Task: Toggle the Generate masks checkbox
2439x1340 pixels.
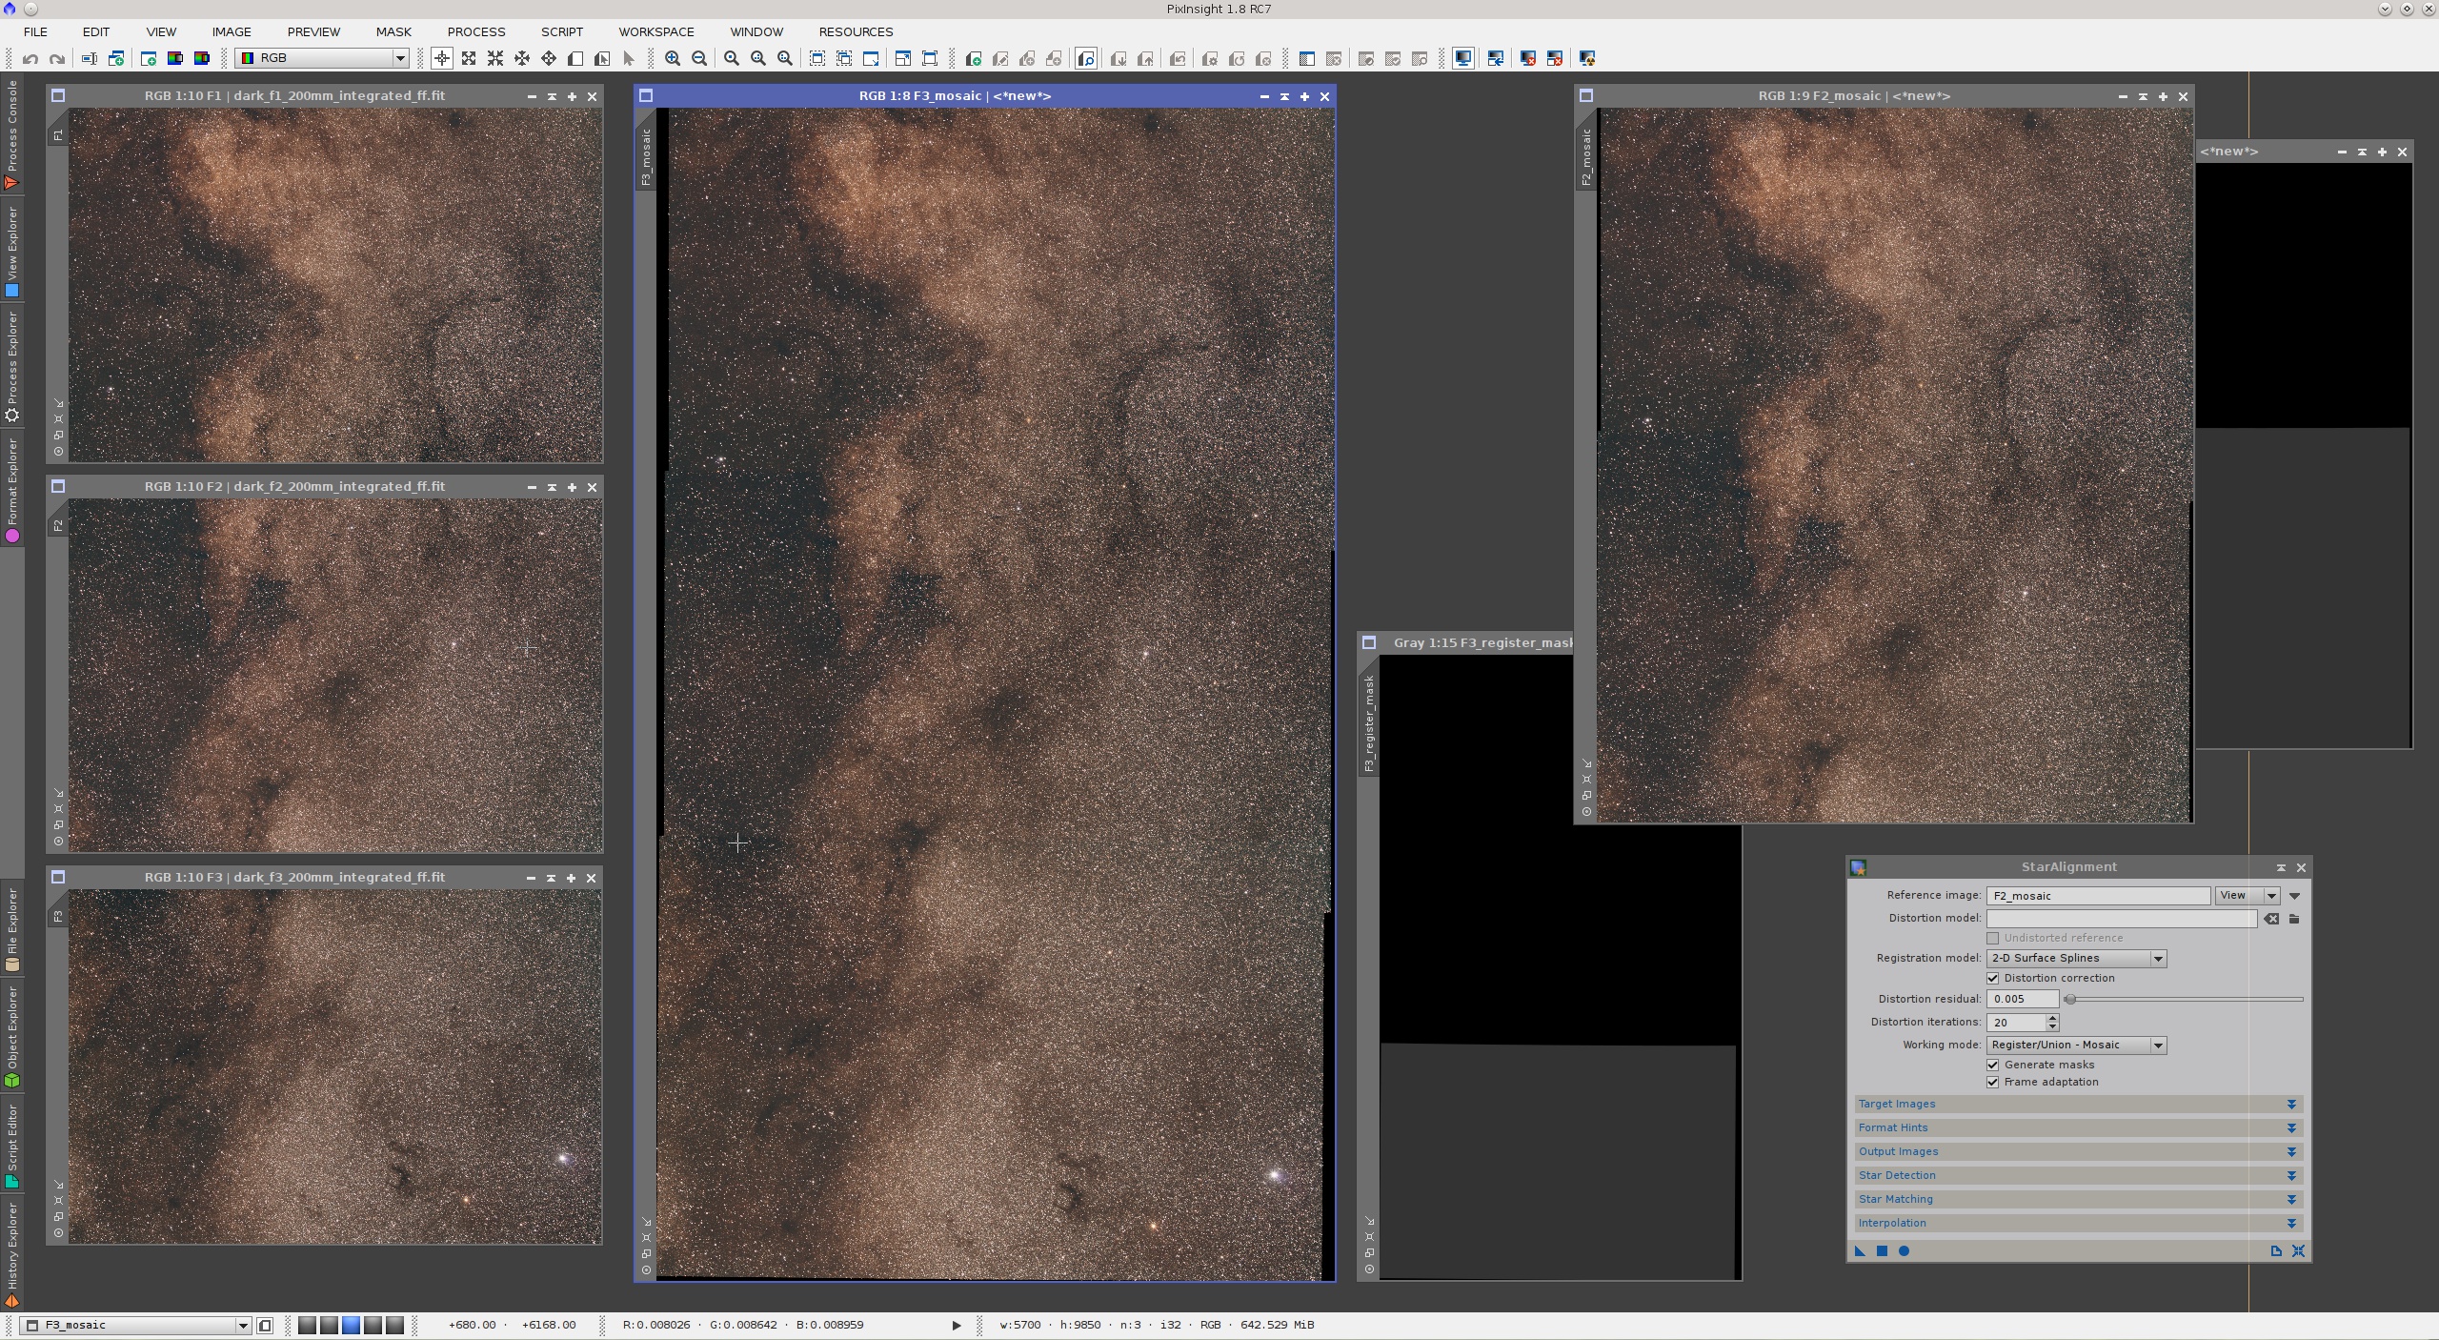Action: [x=1992, y=1065]
